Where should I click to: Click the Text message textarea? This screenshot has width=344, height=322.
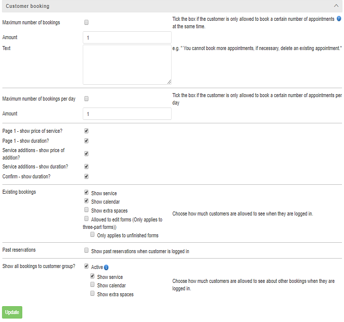tap(127, 64)
